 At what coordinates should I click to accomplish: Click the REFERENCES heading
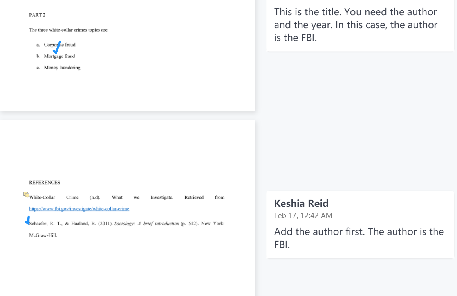tap(45, 183)
